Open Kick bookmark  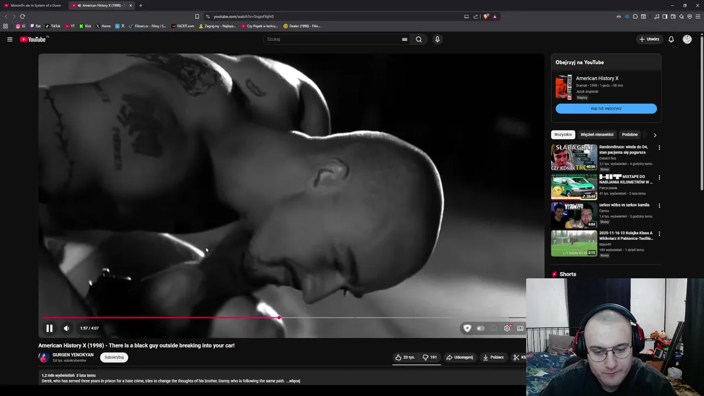85,26
